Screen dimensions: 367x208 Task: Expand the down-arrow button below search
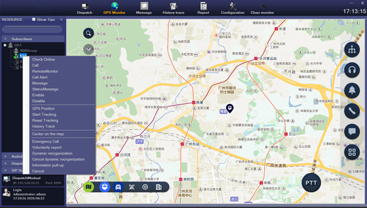pyautogui.click(x=89, y=49)
